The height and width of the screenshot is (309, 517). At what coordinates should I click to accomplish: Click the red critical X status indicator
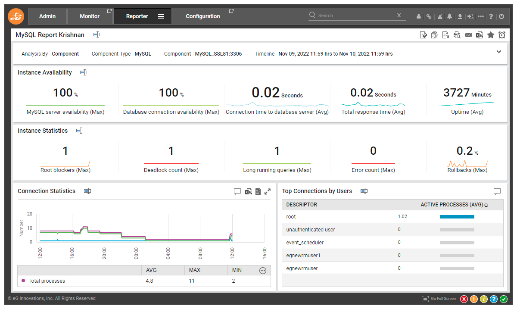tap(464, 299)
